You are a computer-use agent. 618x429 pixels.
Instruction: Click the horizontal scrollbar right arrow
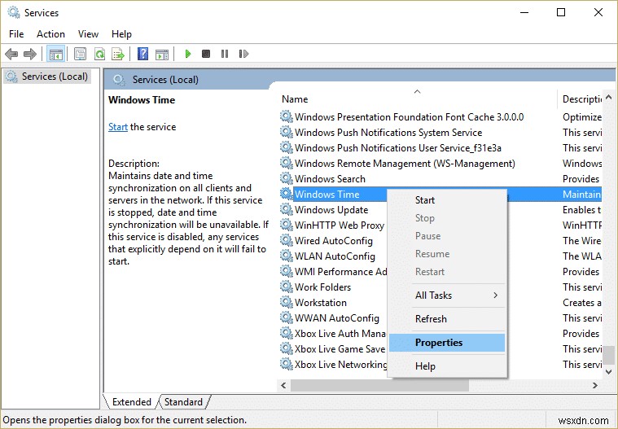[595, 385]
